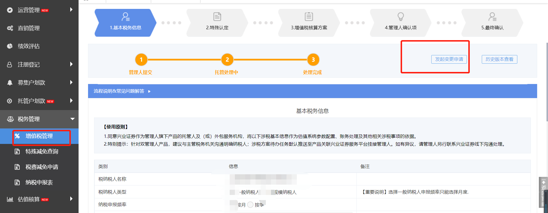Open 特殊减免查询 submenu item
Viewport: 548px width, 213px height.
[x=39, y=151]
